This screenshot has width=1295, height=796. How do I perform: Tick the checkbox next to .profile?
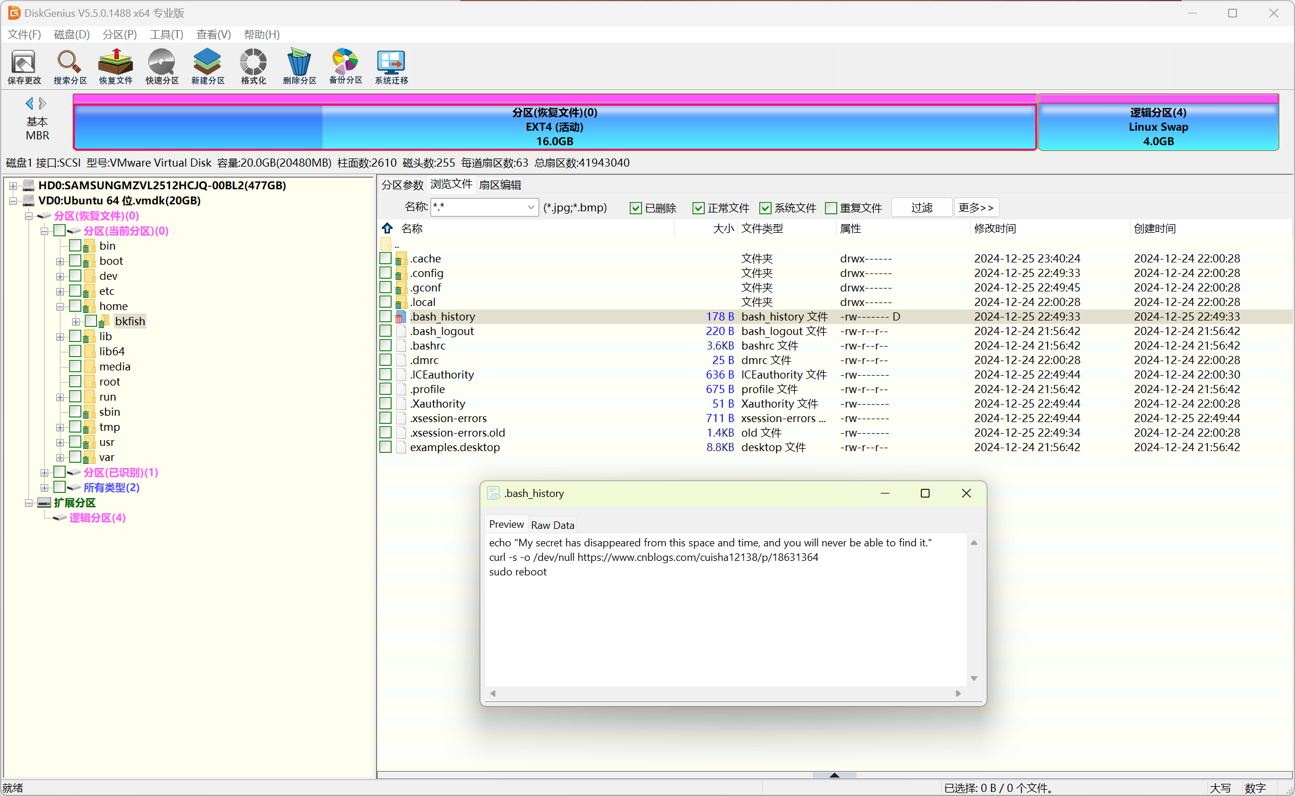click(385, 389)
